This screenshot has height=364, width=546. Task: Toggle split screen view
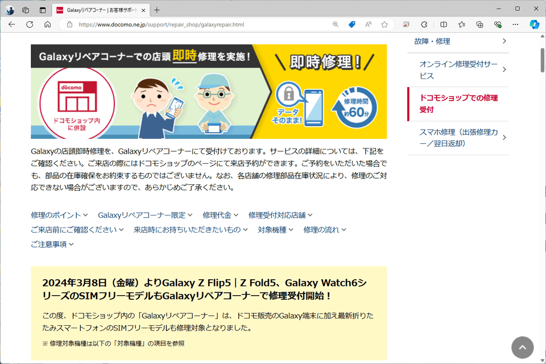point(444,24)
